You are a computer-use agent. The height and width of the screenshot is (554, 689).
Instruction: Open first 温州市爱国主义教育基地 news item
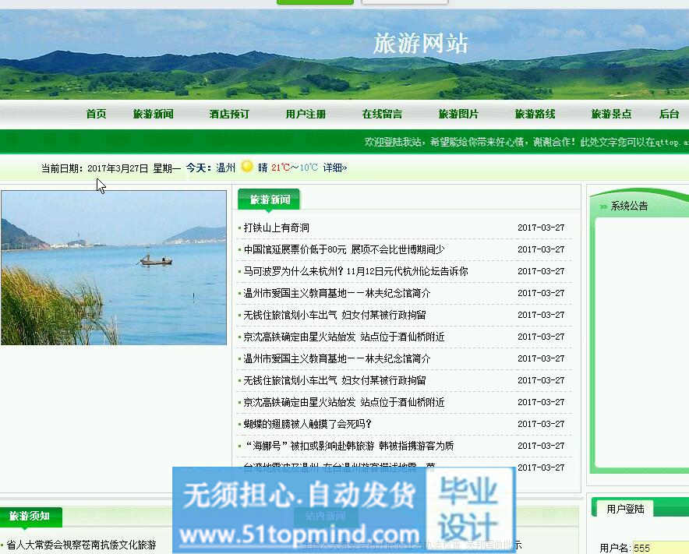(x=337, y=293)
